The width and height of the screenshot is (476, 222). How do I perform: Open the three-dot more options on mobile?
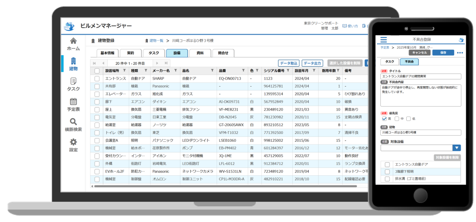click(x=460, y=53)
